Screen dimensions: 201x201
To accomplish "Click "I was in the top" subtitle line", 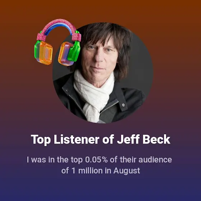I will click(x=55, y=160).
